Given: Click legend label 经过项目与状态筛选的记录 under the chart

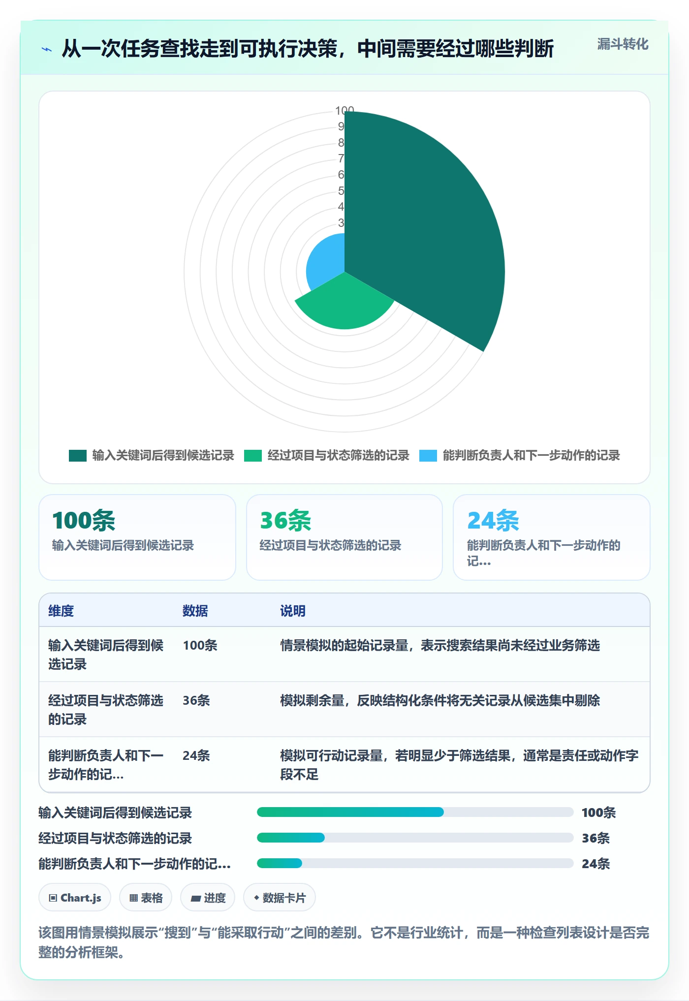Looking at the screenshot, I should click(339, 456).
